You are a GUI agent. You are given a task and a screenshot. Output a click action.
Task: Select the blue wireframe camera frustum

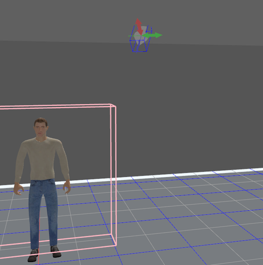140,39
